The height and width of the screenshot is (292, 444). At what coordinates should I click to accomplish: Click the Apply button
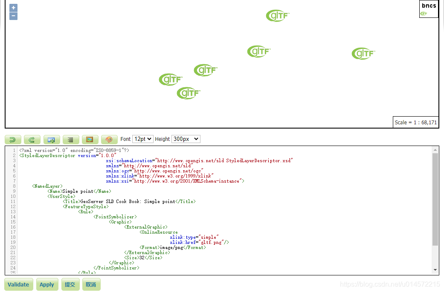(x=47, y=285)
